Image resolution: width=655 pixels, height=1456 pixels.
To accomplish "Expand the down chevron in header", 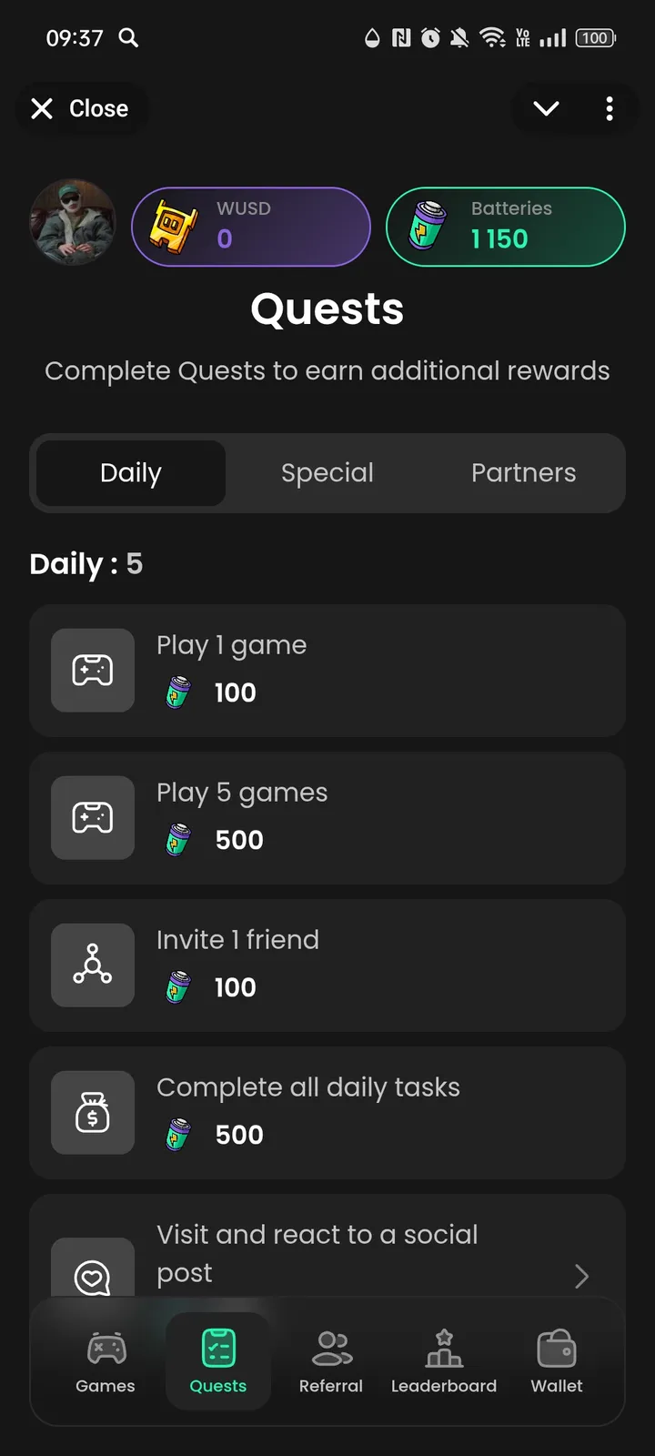I will 546,109.
